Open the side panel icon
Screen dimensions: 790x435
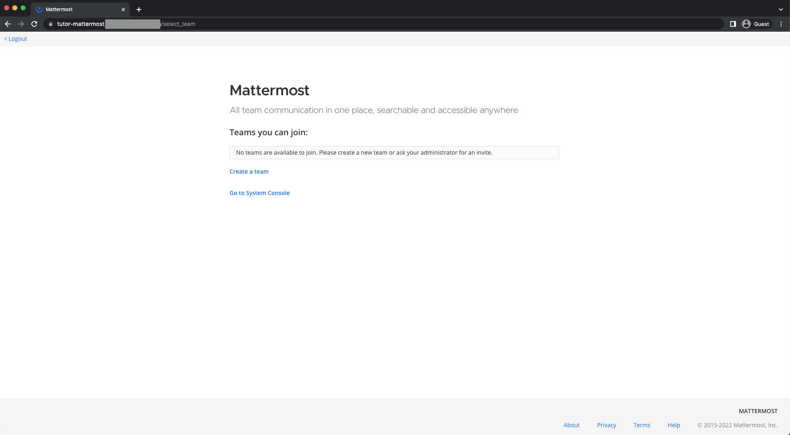click(733, 24)
